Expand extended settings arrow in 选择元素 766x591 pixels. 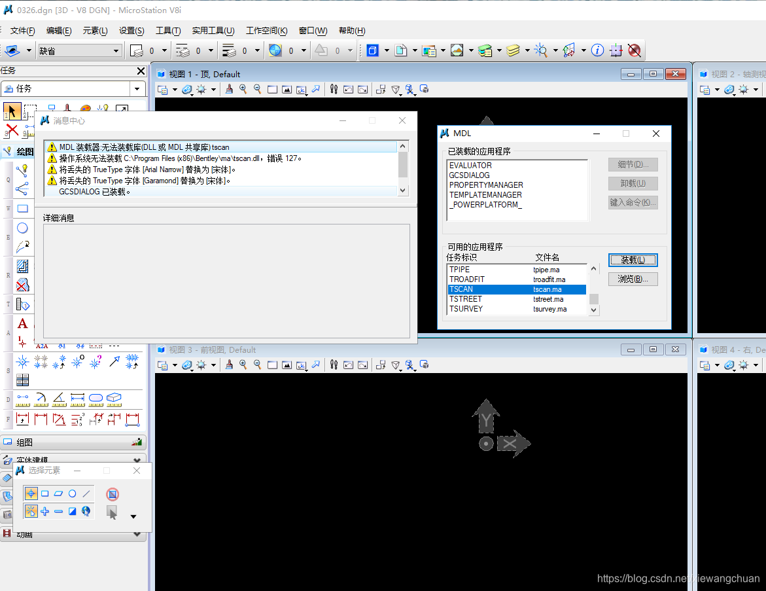pos(133,516)
